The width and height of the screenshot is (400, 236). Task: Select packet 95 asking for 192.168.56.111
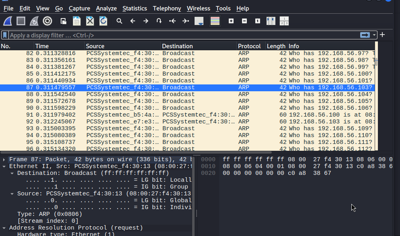(187, 142)
